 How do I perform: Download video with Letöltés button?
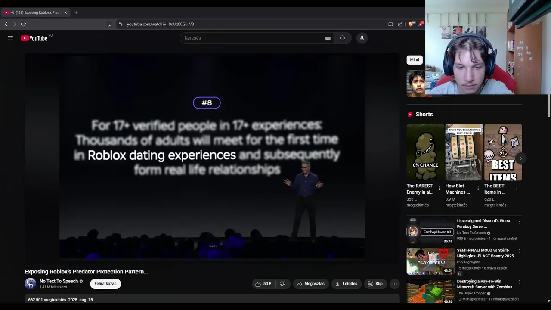coord(347,284)
